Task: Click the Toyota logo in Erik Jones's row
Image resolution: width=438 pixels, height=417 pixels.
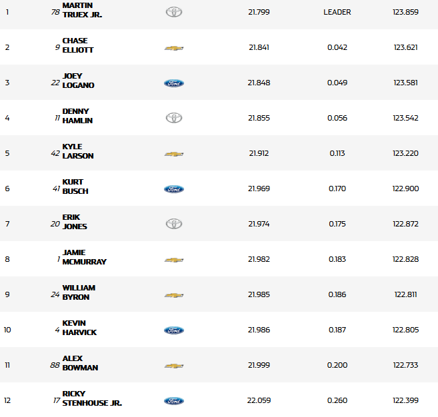Action: [173, 224]
